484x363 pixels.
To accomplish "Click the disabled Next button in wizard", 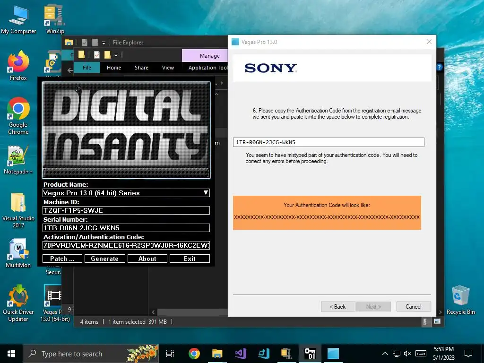I will pyautogui.click(x=373, y=306).
